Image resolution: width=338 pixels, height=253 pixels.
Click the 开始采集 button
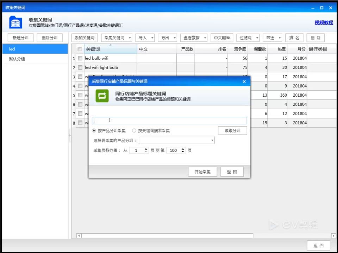point(202,172)
